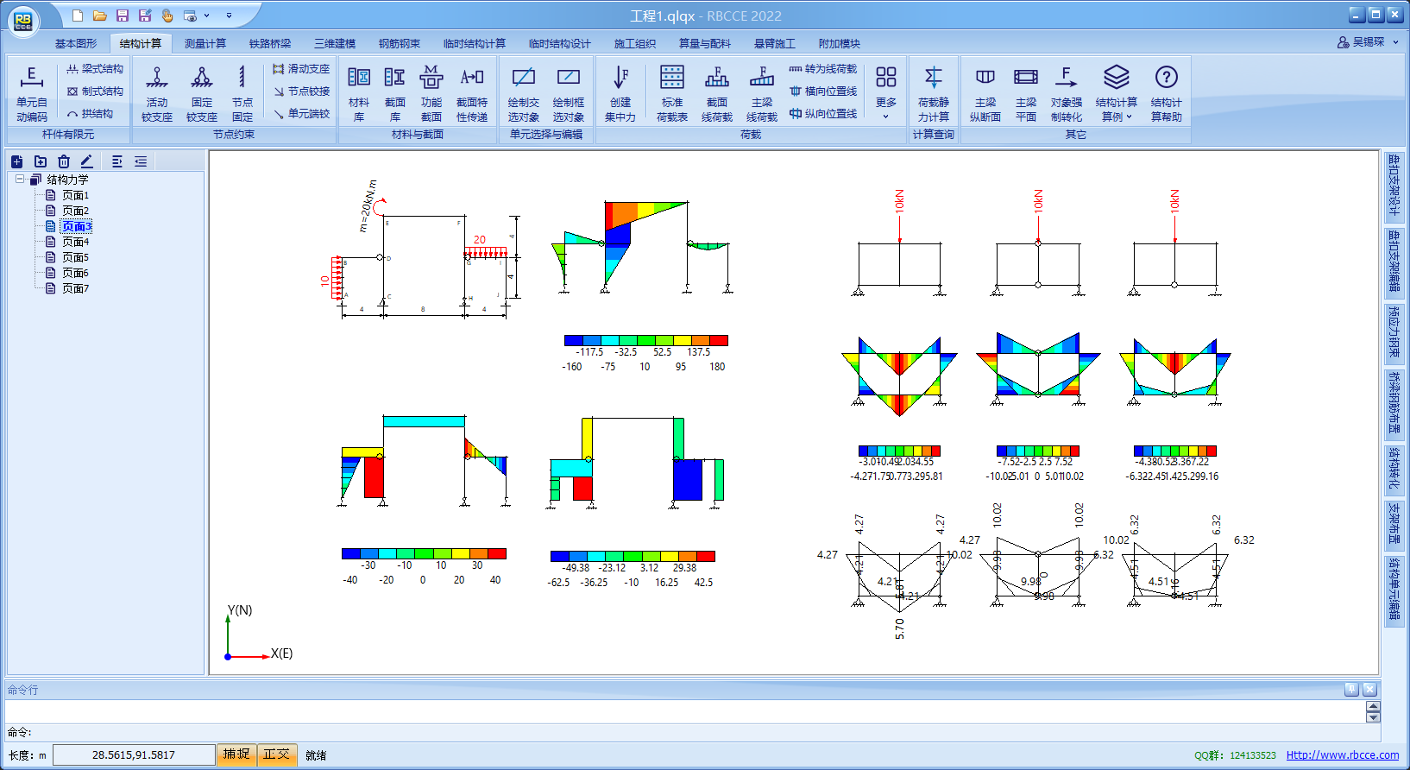The image size is (1410, 770).
Task: Switch to the 基本图形 ribbon tab
Action: 76,43
